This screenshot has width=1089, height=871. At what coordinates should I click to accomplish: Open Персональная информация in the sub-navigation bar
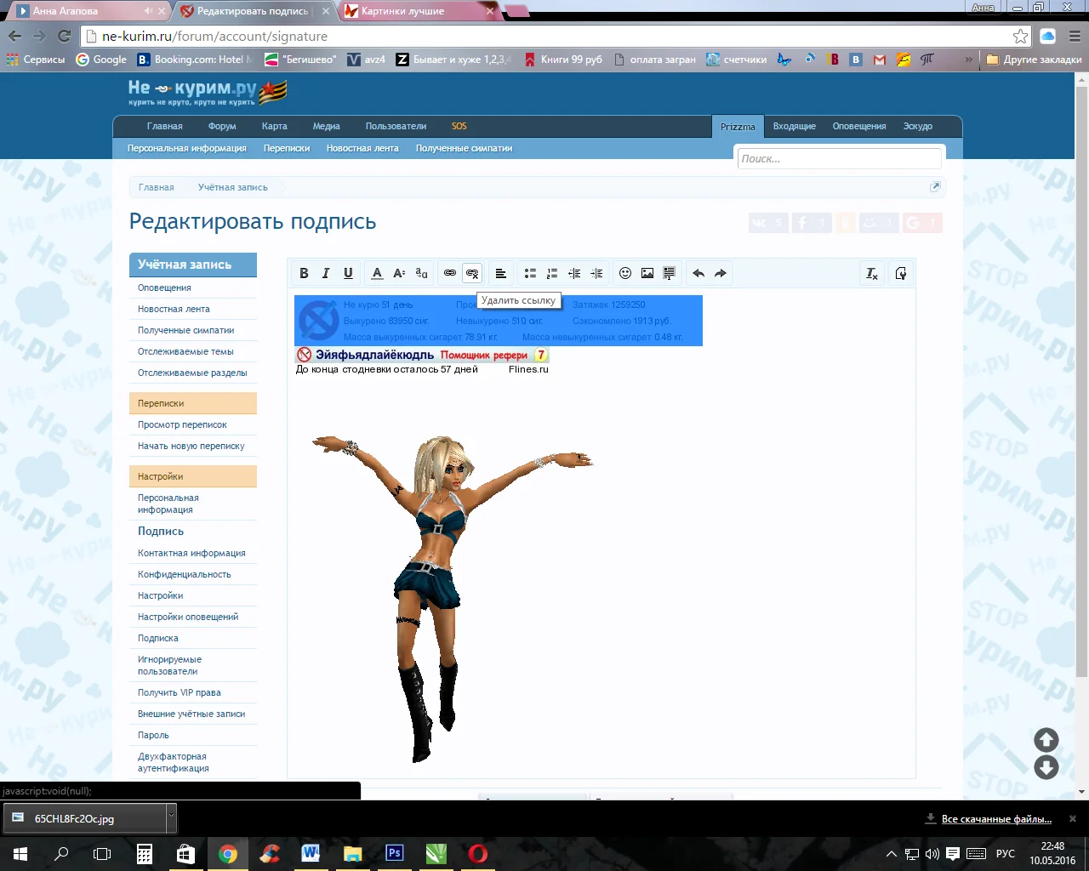[x=187, y=148]
